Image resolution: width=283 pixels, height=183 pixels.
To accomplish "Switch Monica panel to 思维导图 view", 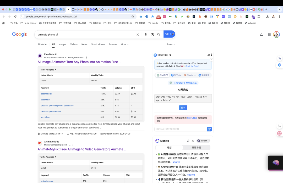I will click(196, 148).
